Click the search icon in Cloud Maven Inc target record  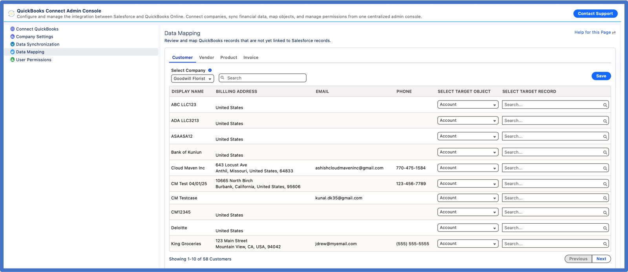605,168
